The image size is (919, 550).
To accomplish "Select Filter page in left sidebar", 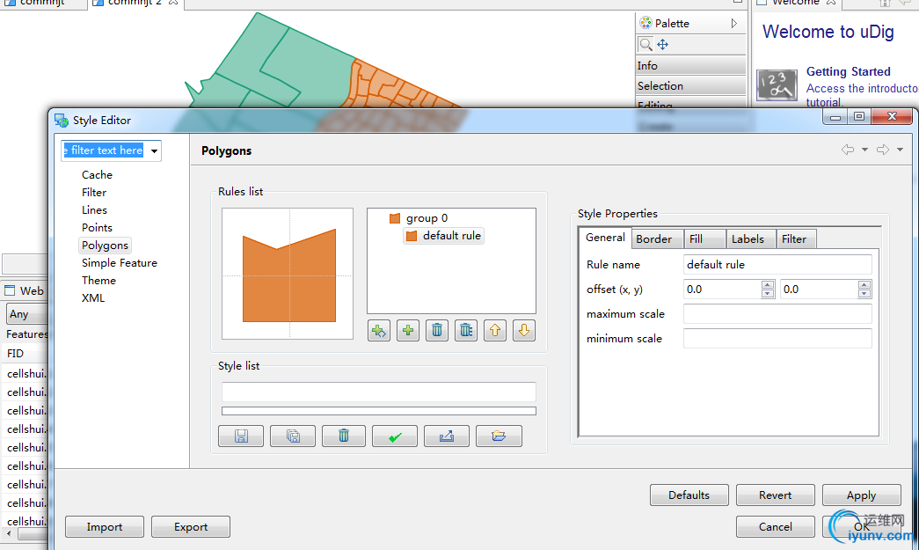I will click(94, 193).
